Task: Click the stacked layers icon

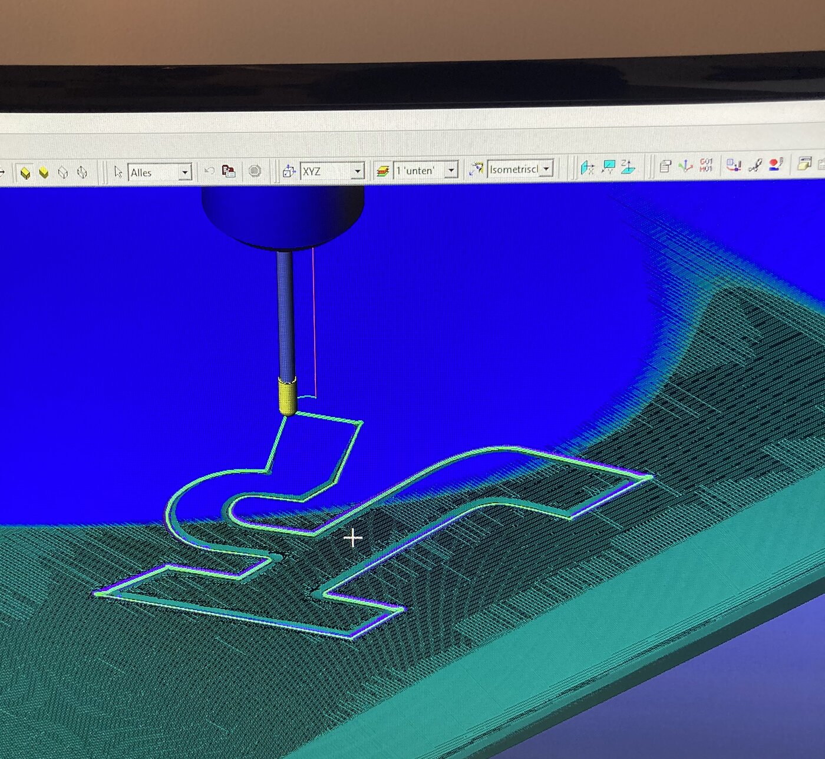Action: pyautogui.click(x=382, y=171)
